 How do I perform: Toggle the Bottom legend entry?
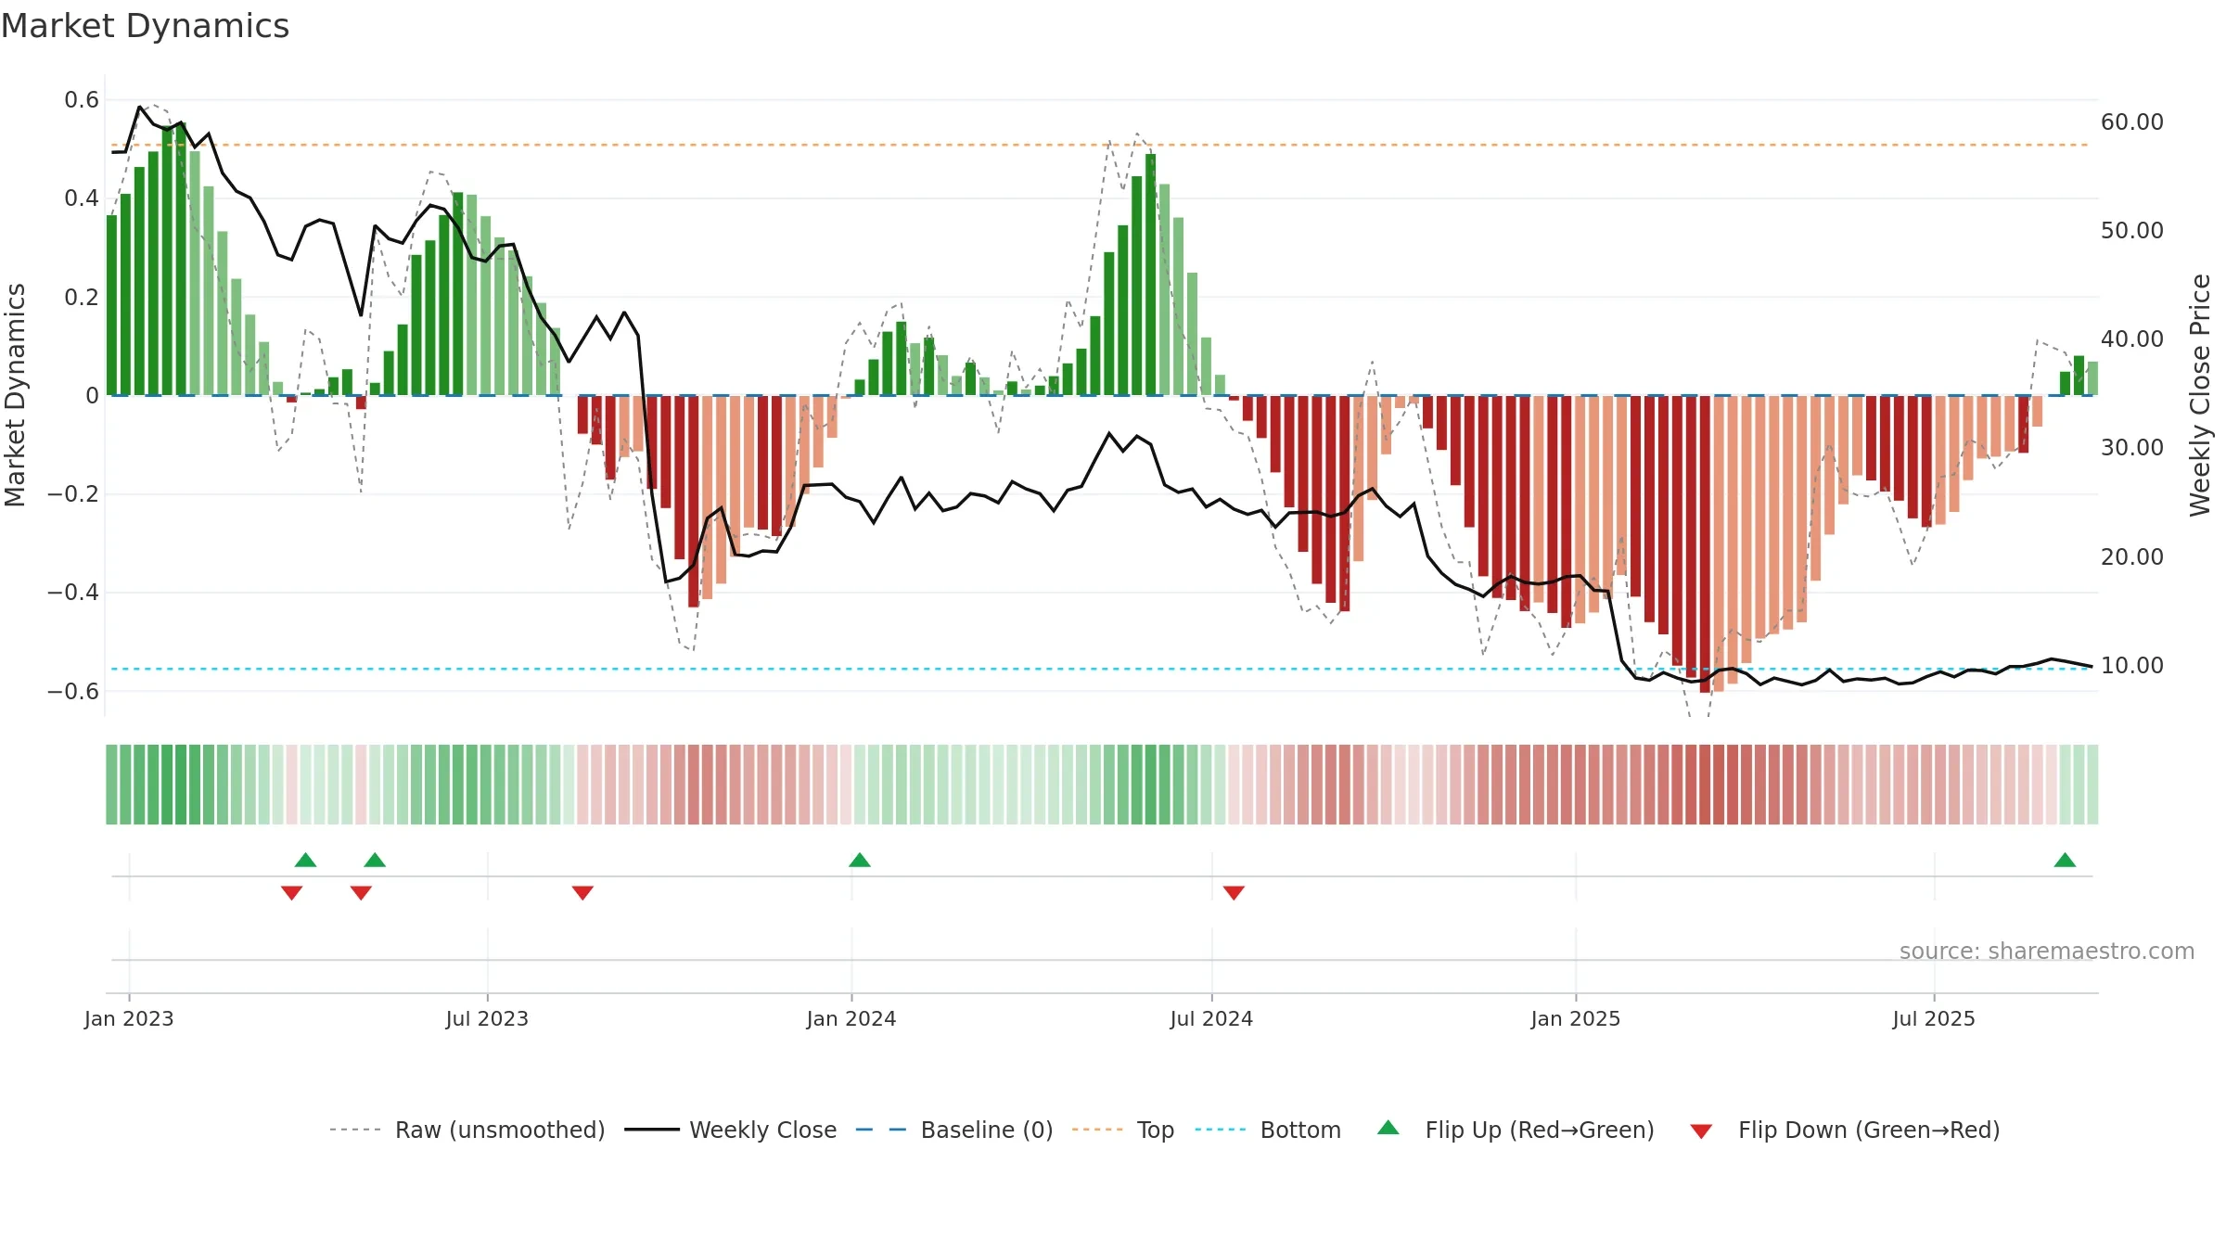(1268, 1130)
